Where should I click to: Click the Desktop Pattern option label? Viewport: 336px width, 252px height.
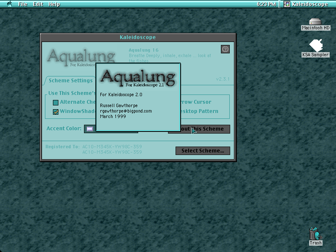point(199,111)
